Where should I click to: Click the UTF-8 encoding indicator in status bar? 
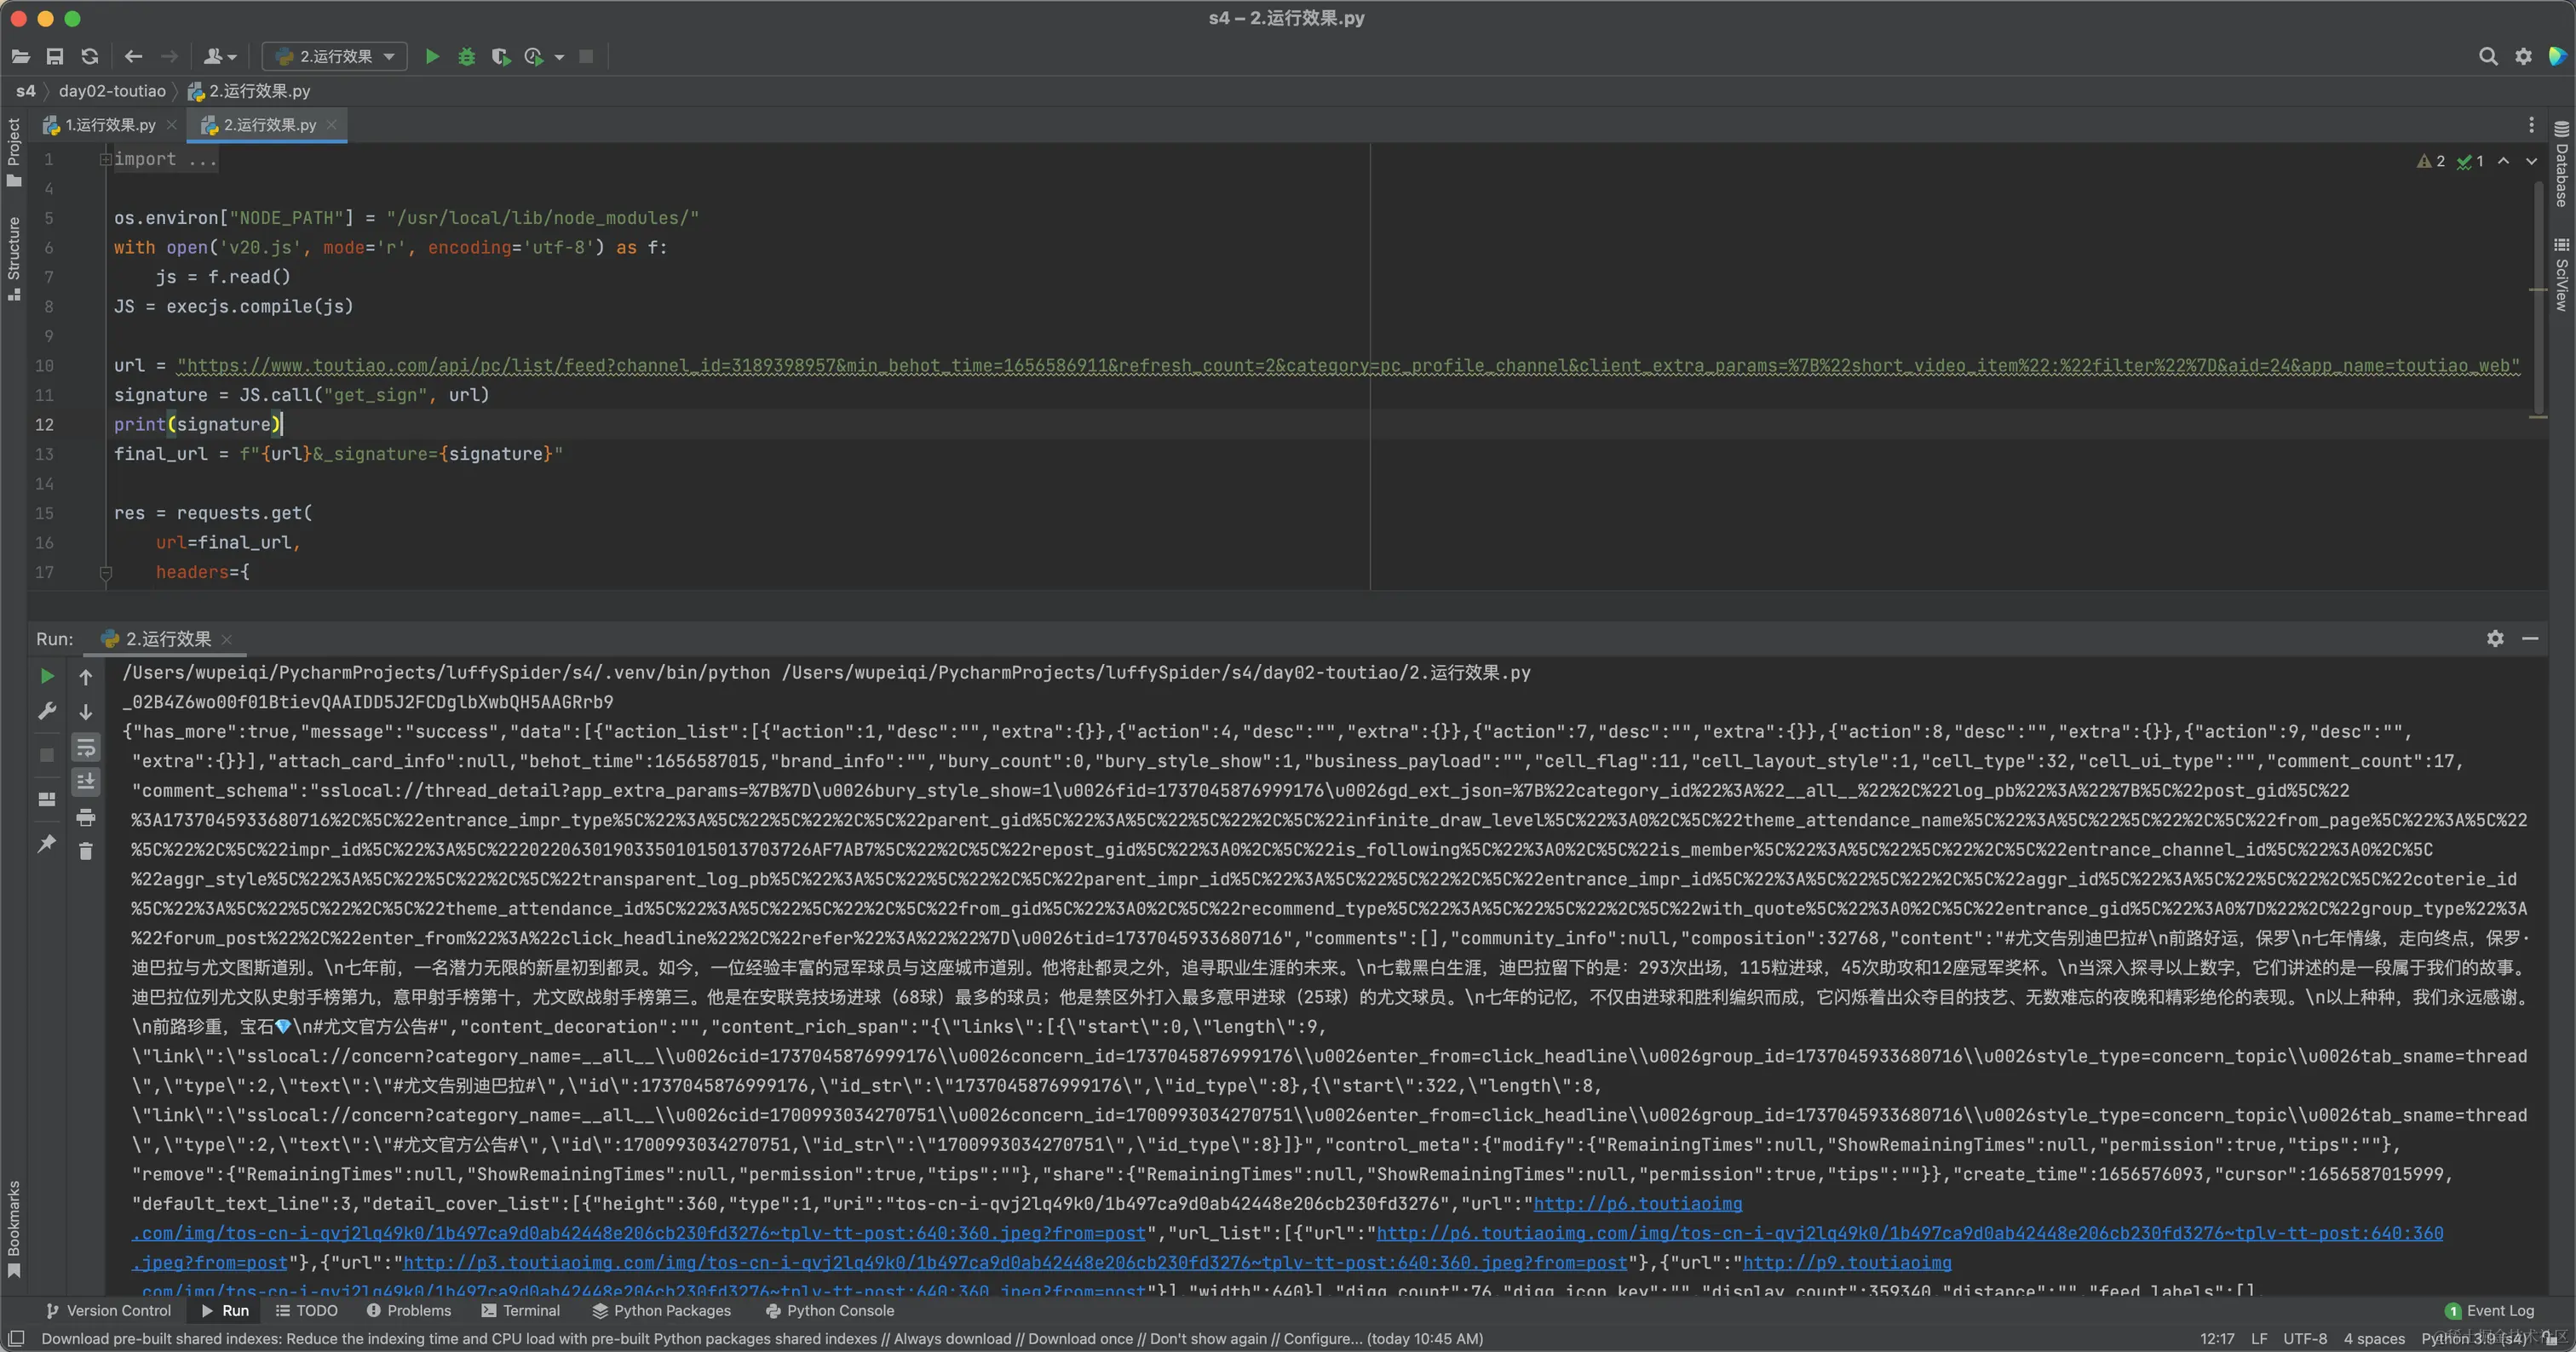click(x=2304, y=1338)
